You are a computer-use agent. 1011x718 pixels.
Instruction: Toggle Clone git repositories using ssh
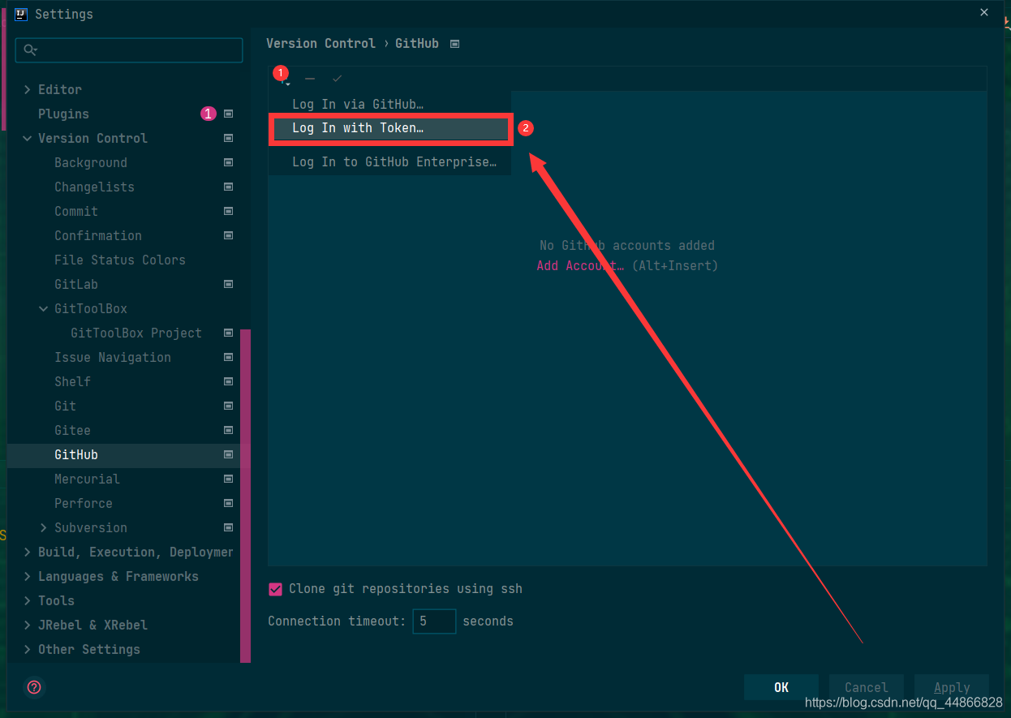[x=275, y=589]
